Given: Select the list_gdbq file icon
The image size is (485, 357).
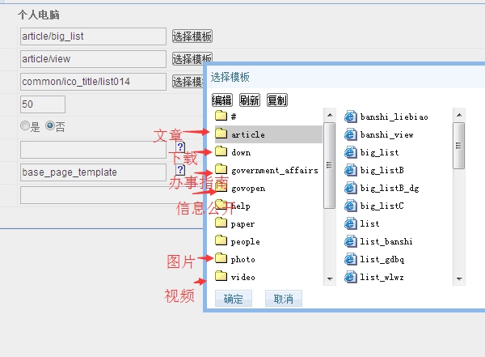Looking at the screenshot, I should pos(350,259).
